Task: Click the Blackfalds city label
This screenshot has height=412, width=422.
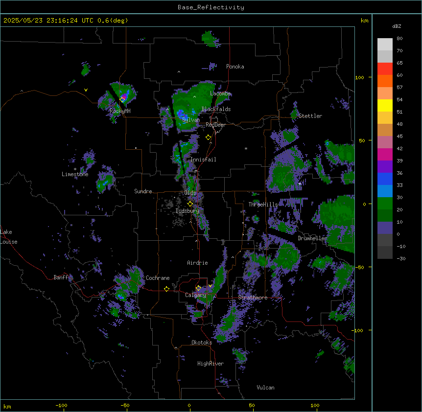Action: coord(216,109)
